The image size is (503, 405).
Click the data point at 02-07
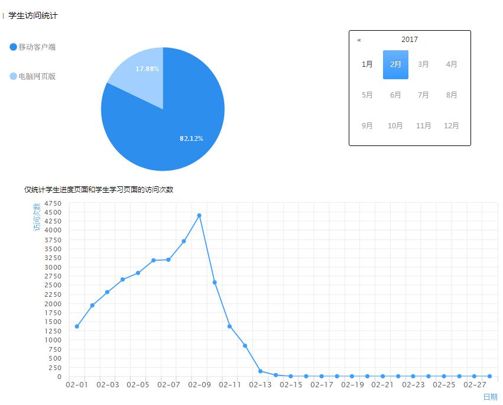point(168,260)
